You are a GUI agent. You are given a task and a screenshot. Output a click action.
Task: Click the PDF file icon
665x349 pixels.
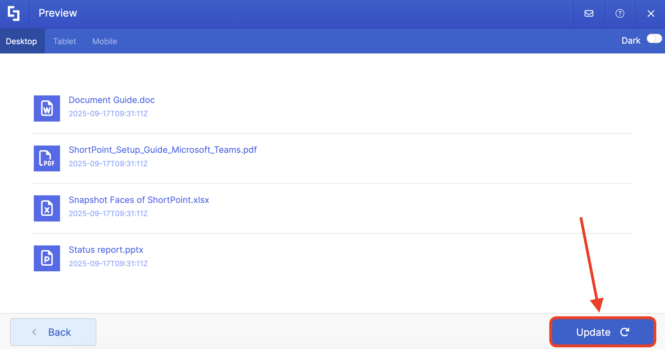pos(47,158)
